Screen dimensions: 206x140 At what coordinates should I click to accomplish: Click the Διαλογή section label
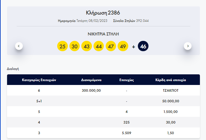12,69
